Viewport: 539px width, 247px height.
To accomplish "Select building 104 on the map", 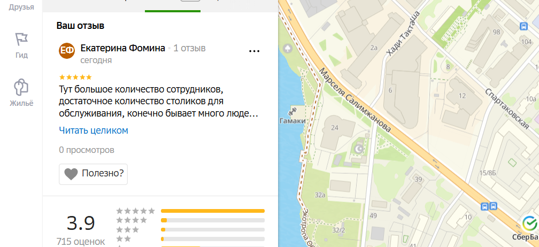I will 526,42.
